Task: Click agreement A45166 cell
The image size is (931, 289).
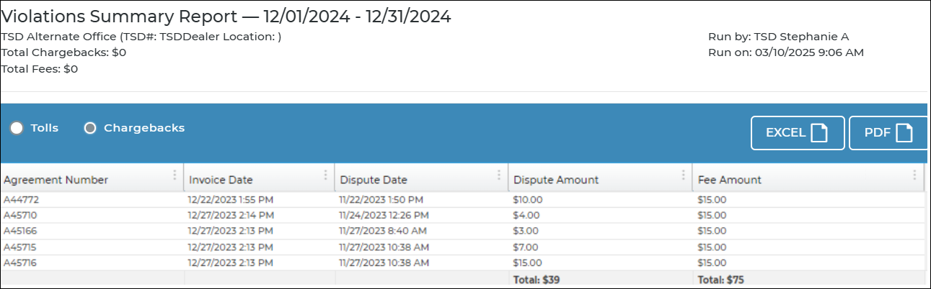Action: tap(20, 231)
